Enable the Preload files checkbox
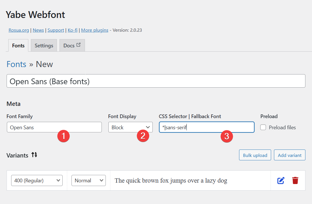312x204 pixels. (x=263, y=128)
